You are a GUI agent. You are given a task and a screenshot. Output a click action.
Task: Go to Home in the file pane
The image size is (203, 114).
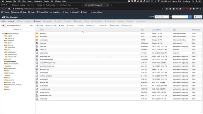coord(40,26)
